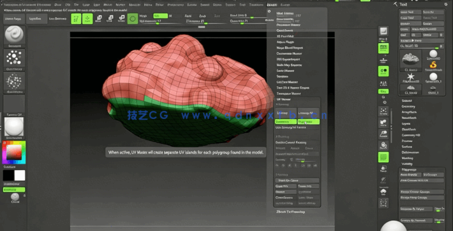Select the PolyMesh3D star tool icon
The image size is (453, 231).
coord(411,78)
